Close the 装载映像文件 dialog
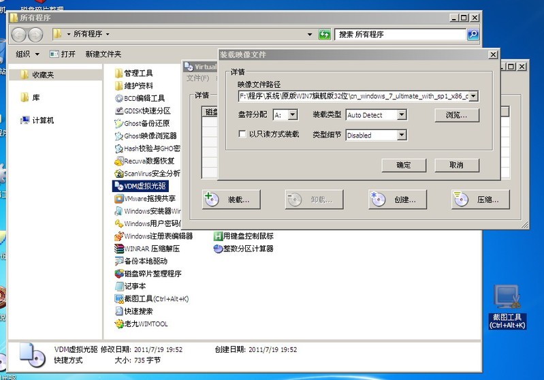This screenshot has width=544, height=380. [493, 54]
